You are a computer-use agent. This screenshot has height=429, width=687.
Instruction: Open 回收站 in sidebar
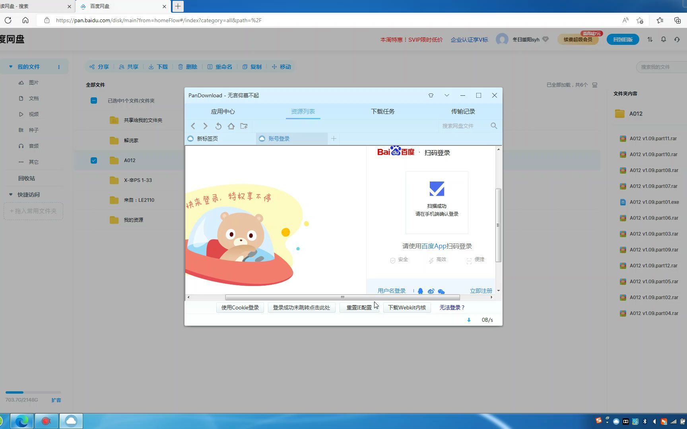tap(27, 178)
